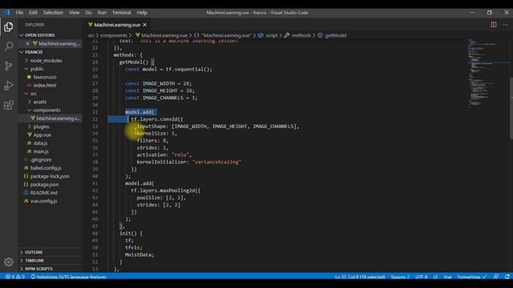Open the File menu
Screen dimensions: 513x288
tap(19, 13)
